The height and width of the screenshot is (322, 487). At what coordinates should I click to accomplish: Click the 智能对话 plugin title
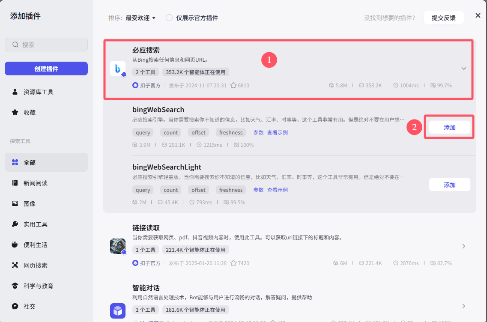click(146, 288)
